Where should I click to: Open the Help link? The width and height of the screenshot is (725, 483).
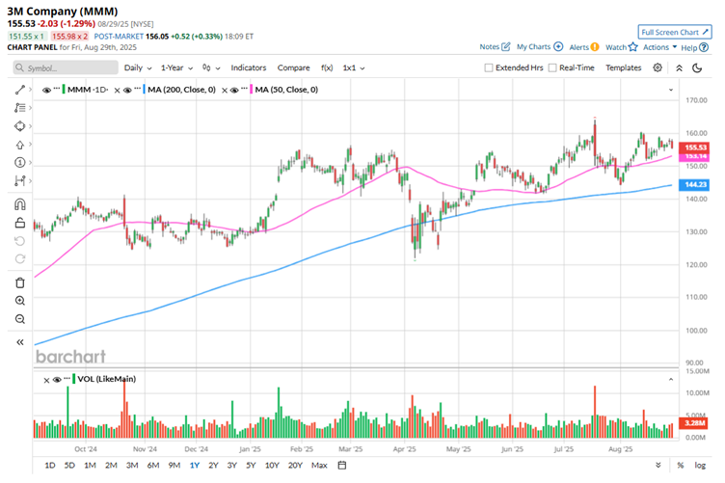coord(694,47)
